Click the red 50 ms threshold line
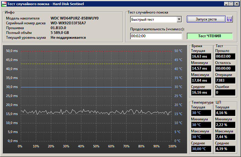Image resolution: width=241 pixels, height=157 pixels. point(96,51)
